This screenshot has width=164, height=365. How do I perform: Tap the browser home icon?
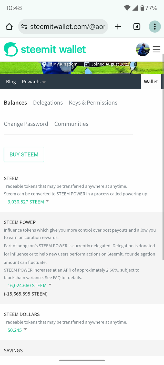(9, 27)
